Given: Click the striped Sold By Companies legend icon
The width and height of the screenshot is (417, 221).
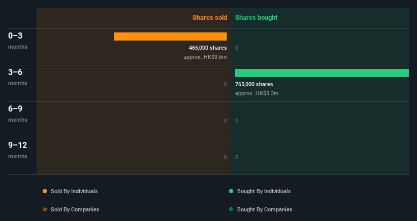Looking at the screenshot, I should click(x=45, y=209).
